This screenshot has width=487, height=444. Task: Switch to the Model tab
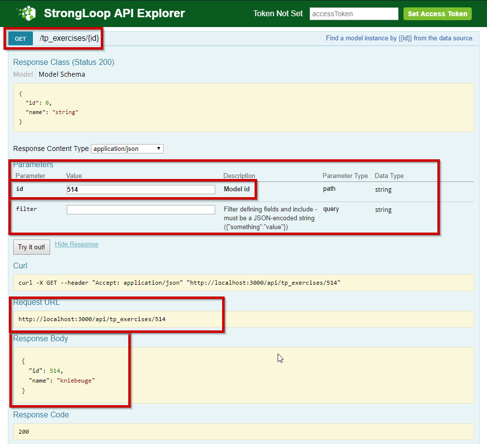point(23,74)
